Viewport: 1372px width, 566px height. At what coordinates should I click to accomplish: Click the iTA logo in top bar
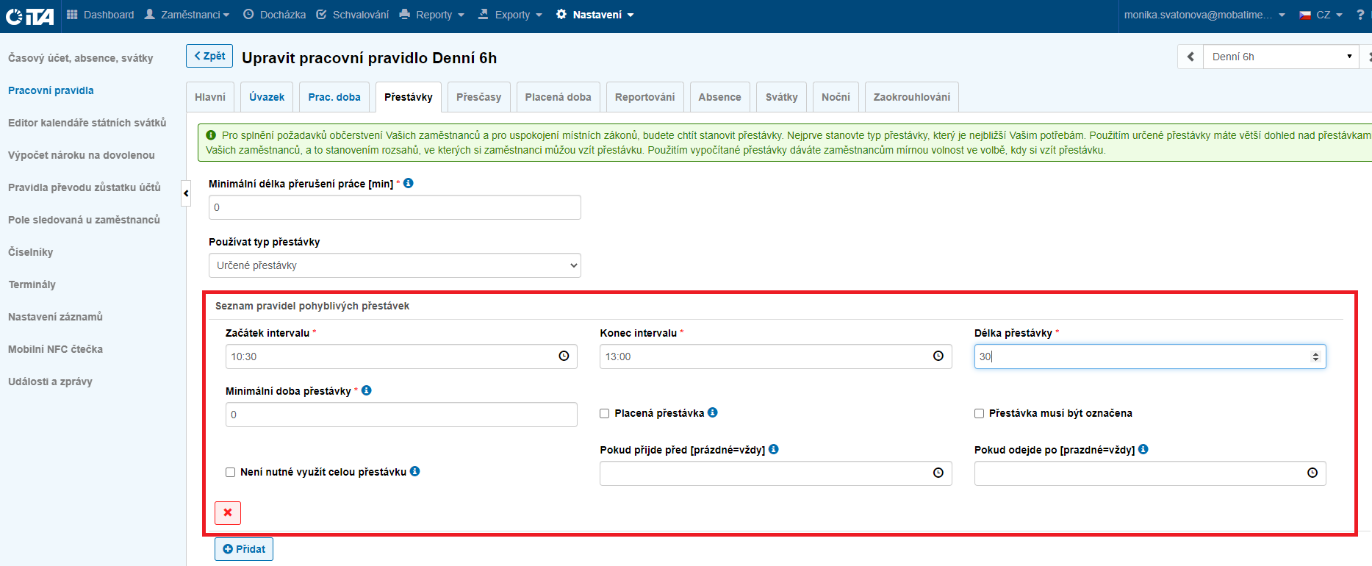click(x=29, y=15)
